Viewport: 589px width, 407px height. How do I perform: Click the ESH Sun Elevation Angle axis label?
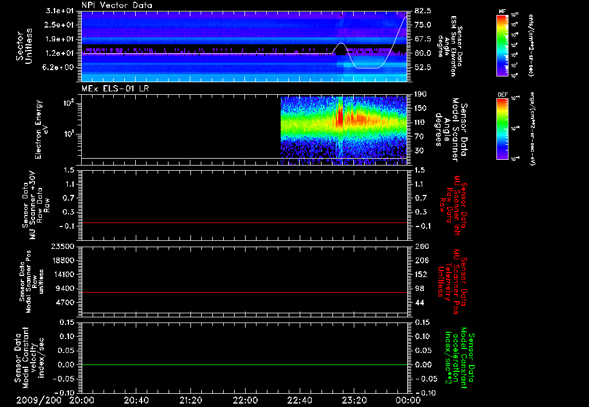point(450,46)
